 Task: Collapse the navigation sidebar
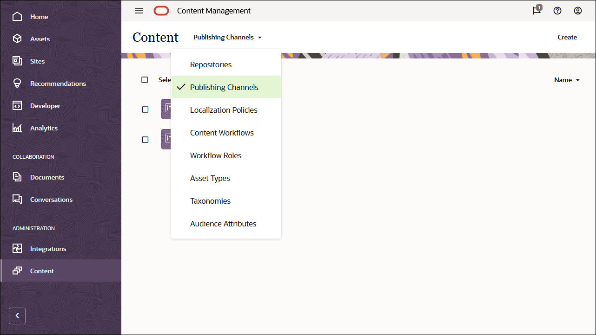pos(17,316)
